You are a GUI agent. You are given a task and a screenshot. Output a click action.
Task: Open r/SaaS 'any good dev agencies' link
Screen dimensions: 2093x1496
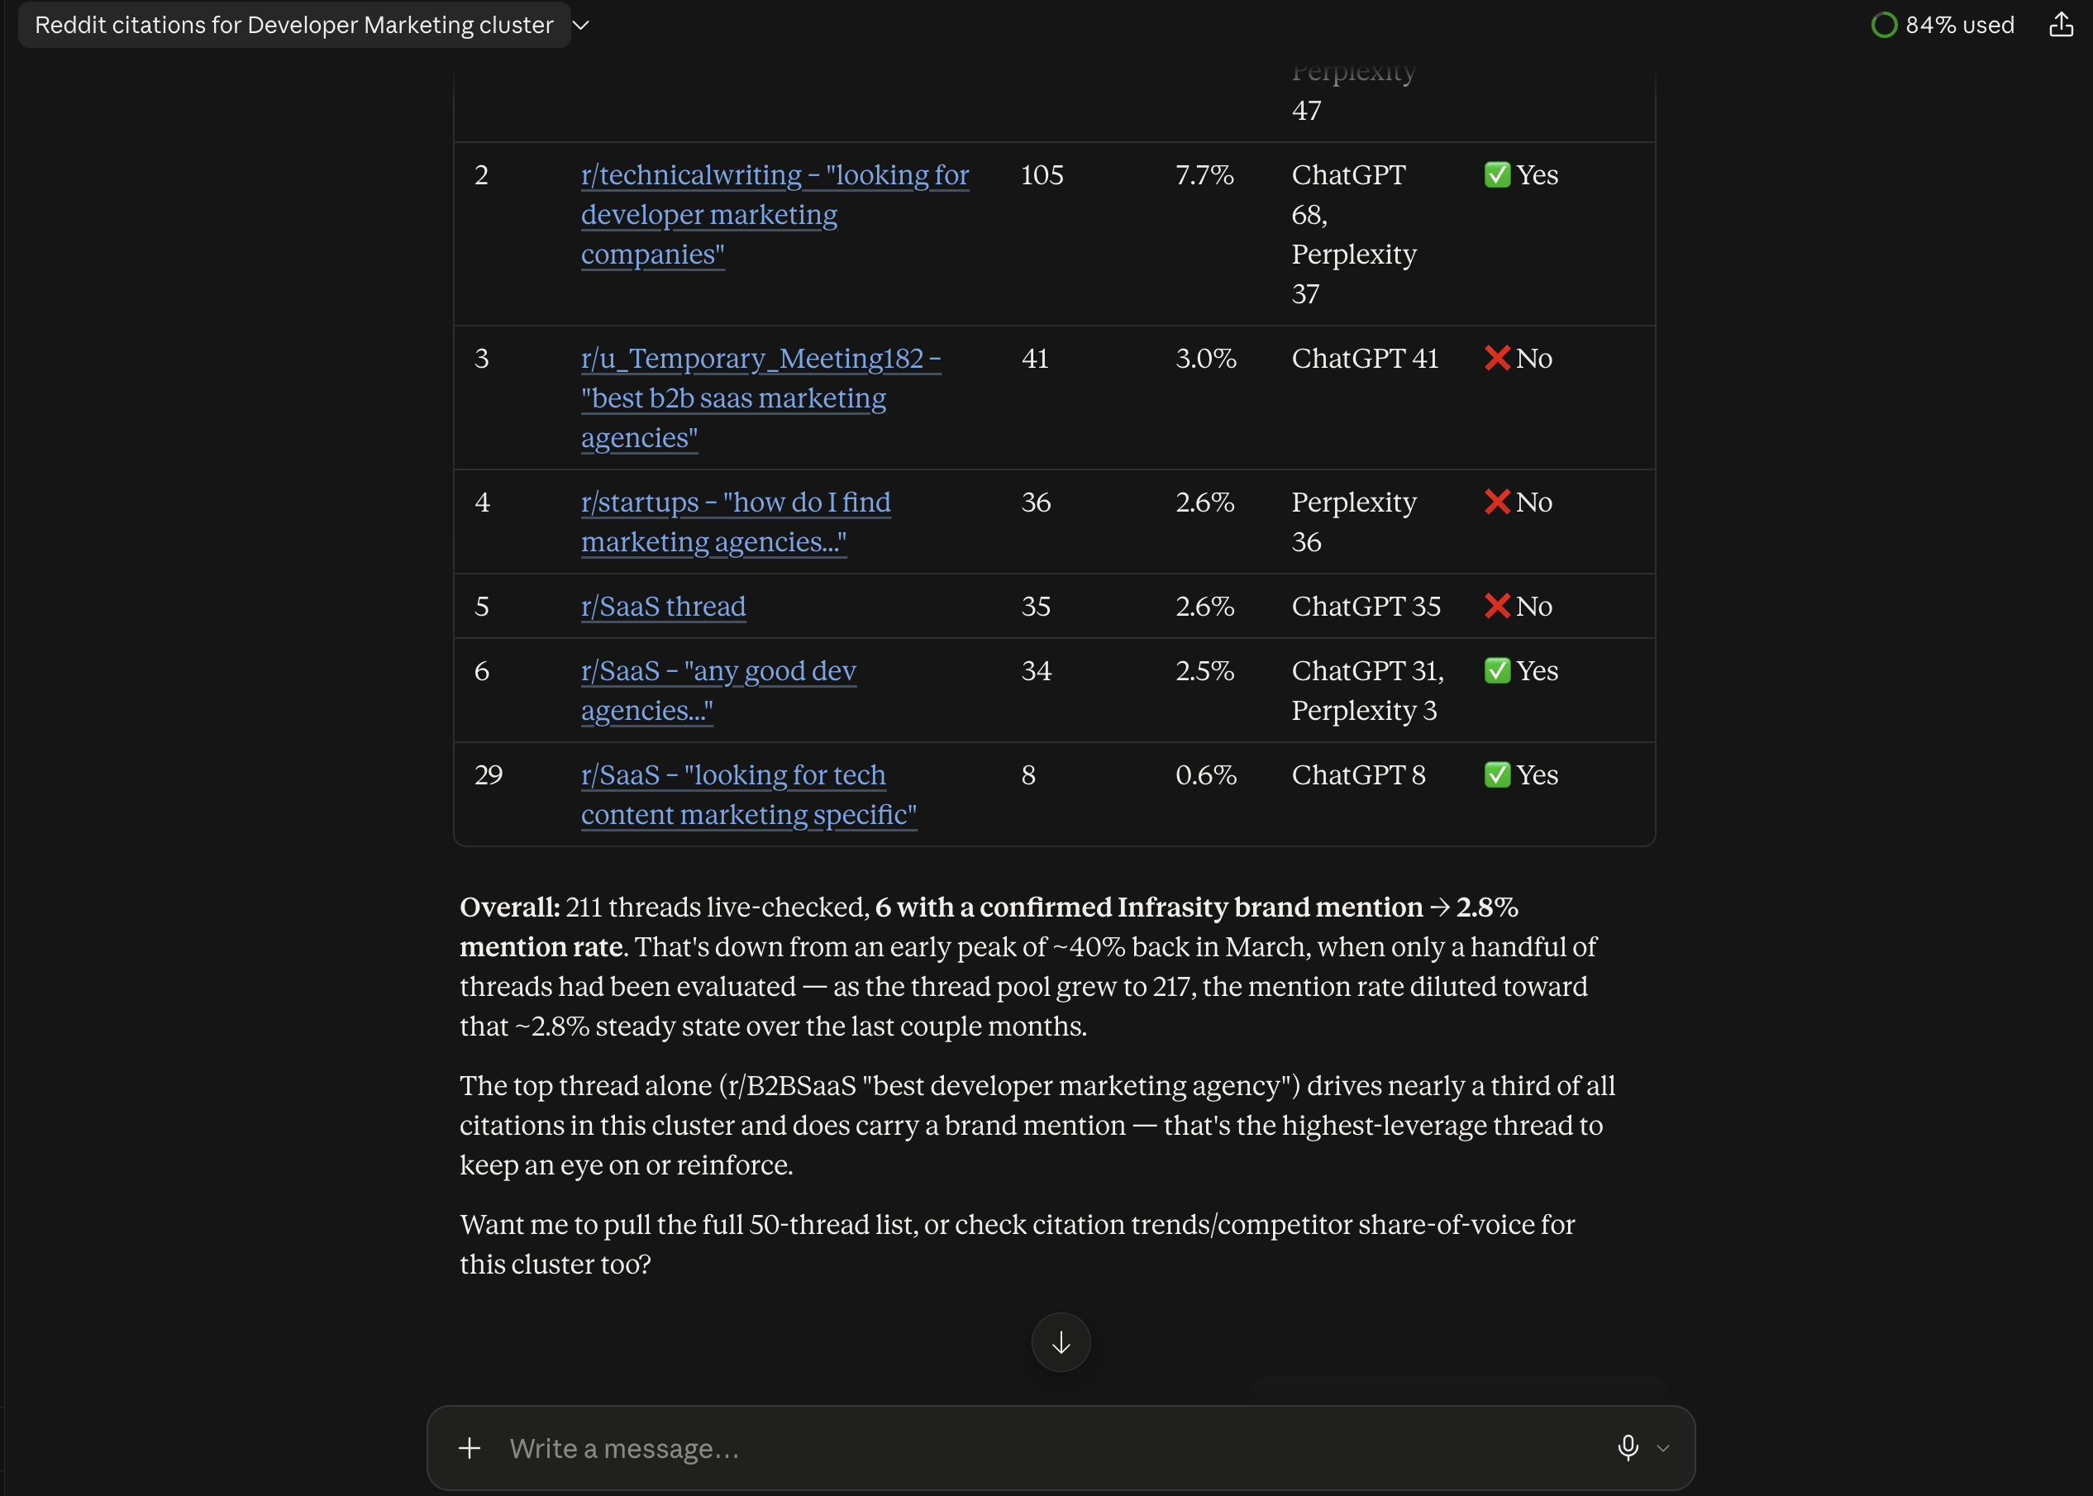click(718, 691)
